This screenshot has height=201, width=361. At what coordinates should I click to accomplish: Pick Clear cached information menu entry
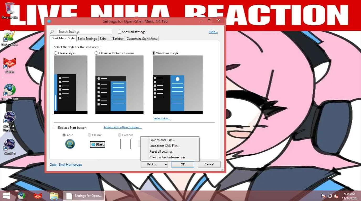pyautogui.click(x=170, y=157)
